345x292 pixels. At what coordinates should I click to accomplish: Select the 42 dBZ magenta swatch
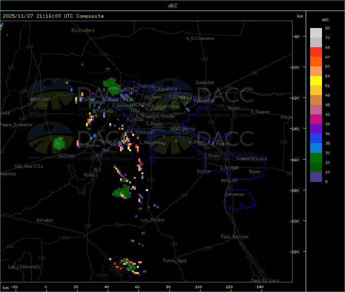pyautogui.click(x=316, y=119)
